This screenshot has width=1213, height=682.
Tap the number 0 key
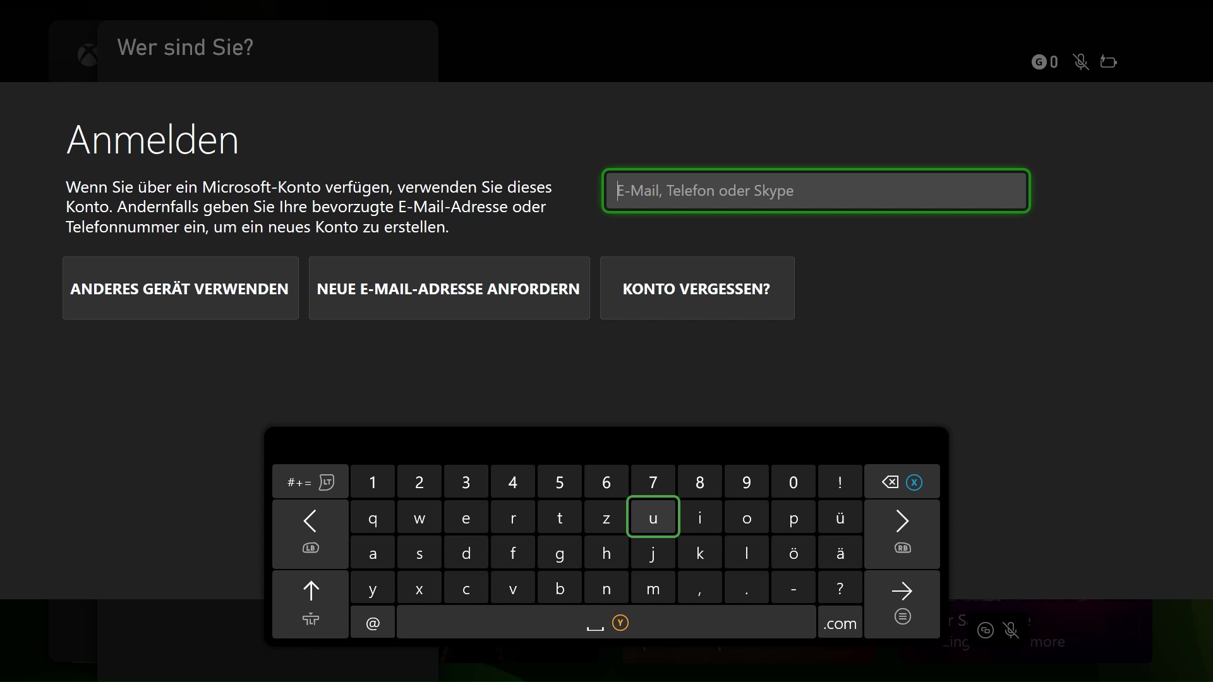[x=794, y=482]
